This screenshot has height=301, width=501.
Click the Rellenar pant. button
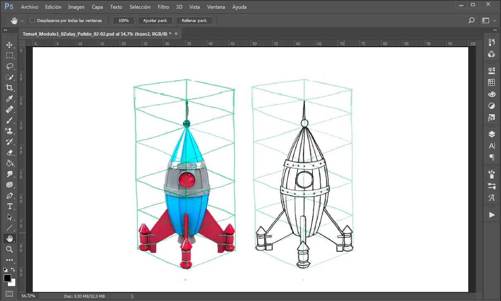tap(195, 20)
